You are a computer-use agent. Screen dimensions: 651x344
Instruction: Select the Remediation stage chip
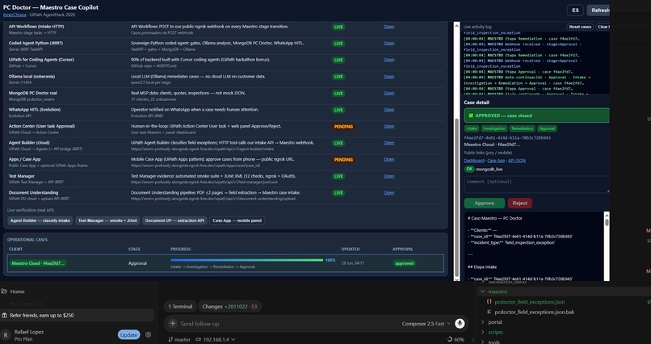tap(522, 128)
